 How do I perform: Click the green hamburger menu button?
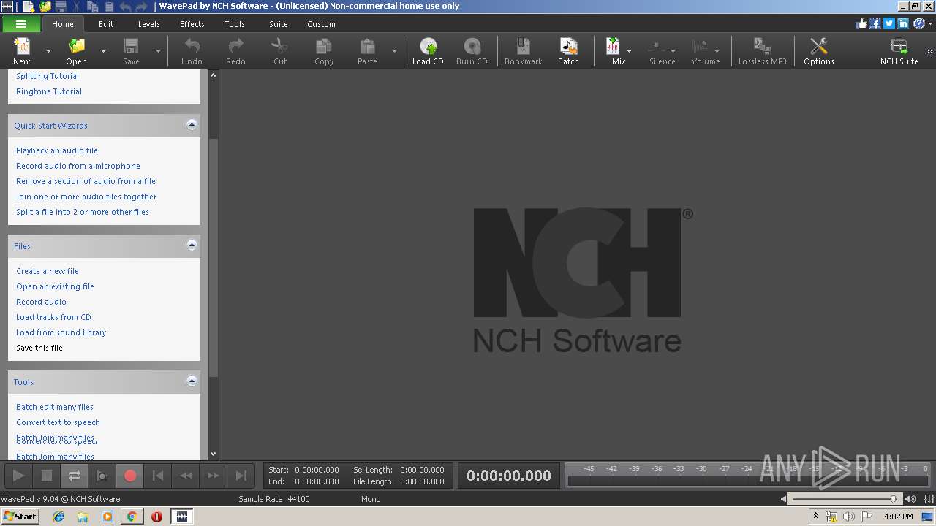coord(21,23)
